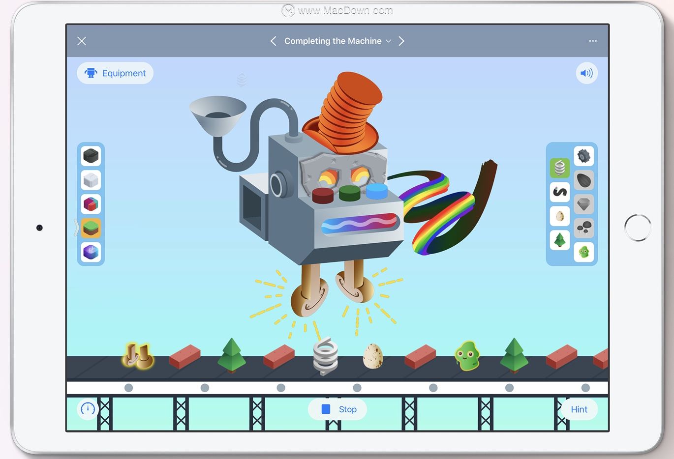The height and width of the screenshot is (459, 674).
Task: Choose the black squiggle item in right panel
Action: 560,192
